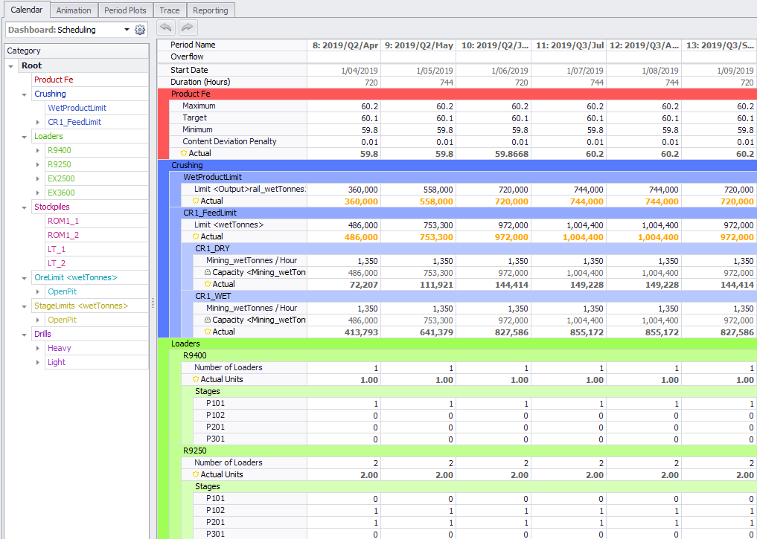
Task: Click the redo arrow button
Action: coord(187,28)
